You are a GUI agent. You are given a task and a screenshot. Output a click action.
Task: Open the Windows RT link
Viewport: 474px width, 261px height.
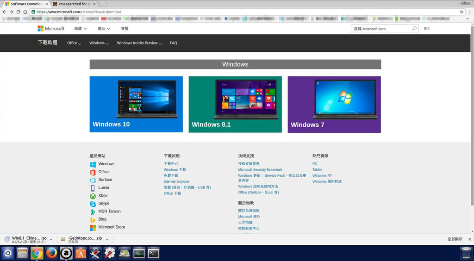[x=322, y=175]
